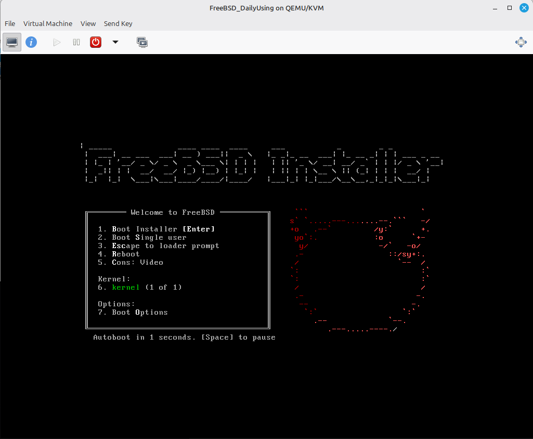Screen dimensions: 533x439
Task: Maximize the QEMU/KVM window
Action: coord(510,8)
